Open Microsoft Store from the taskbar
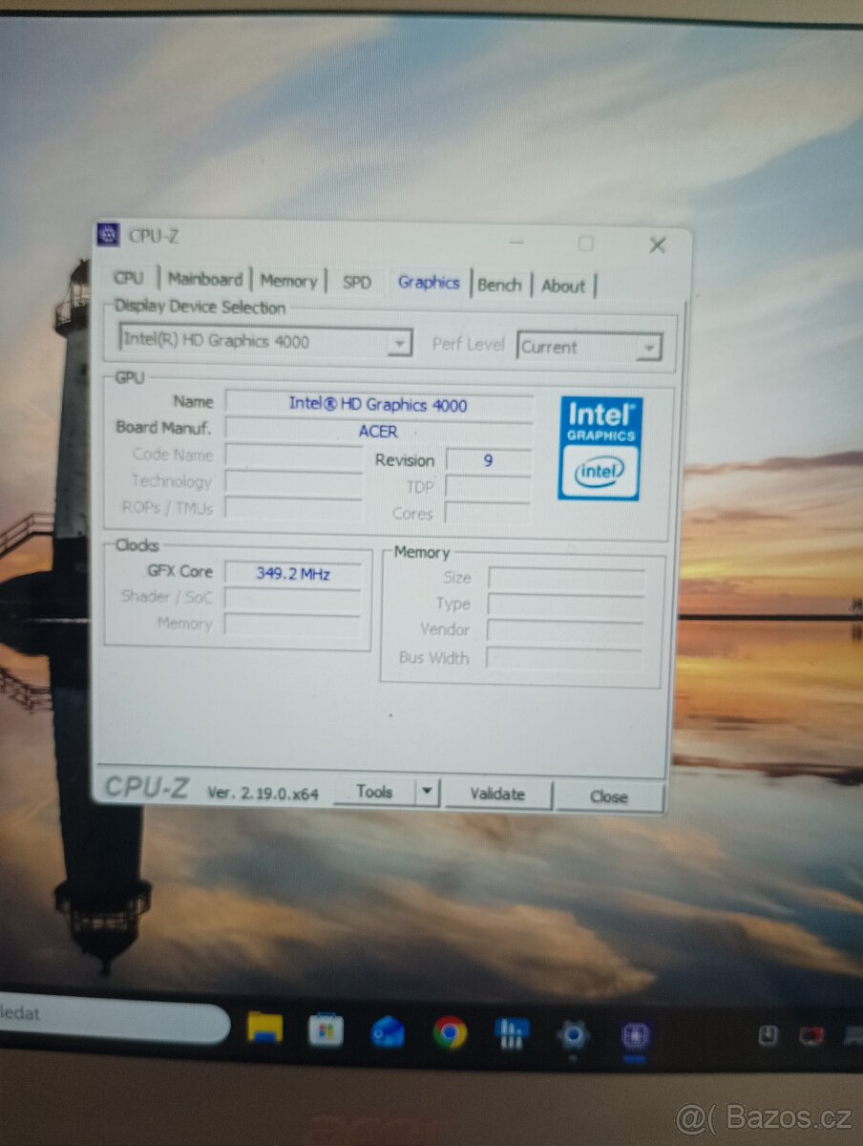 click(x=326, y=1030)
